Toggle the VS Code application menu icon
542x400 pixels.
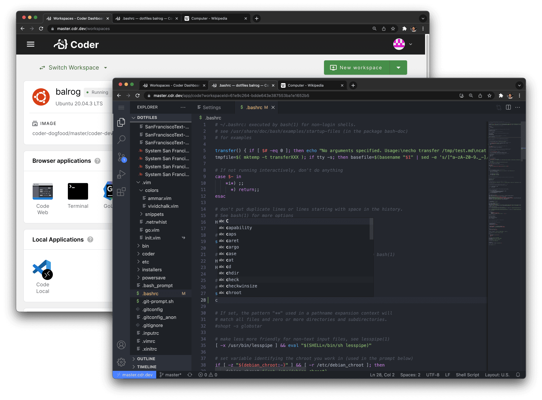point(121,107)
